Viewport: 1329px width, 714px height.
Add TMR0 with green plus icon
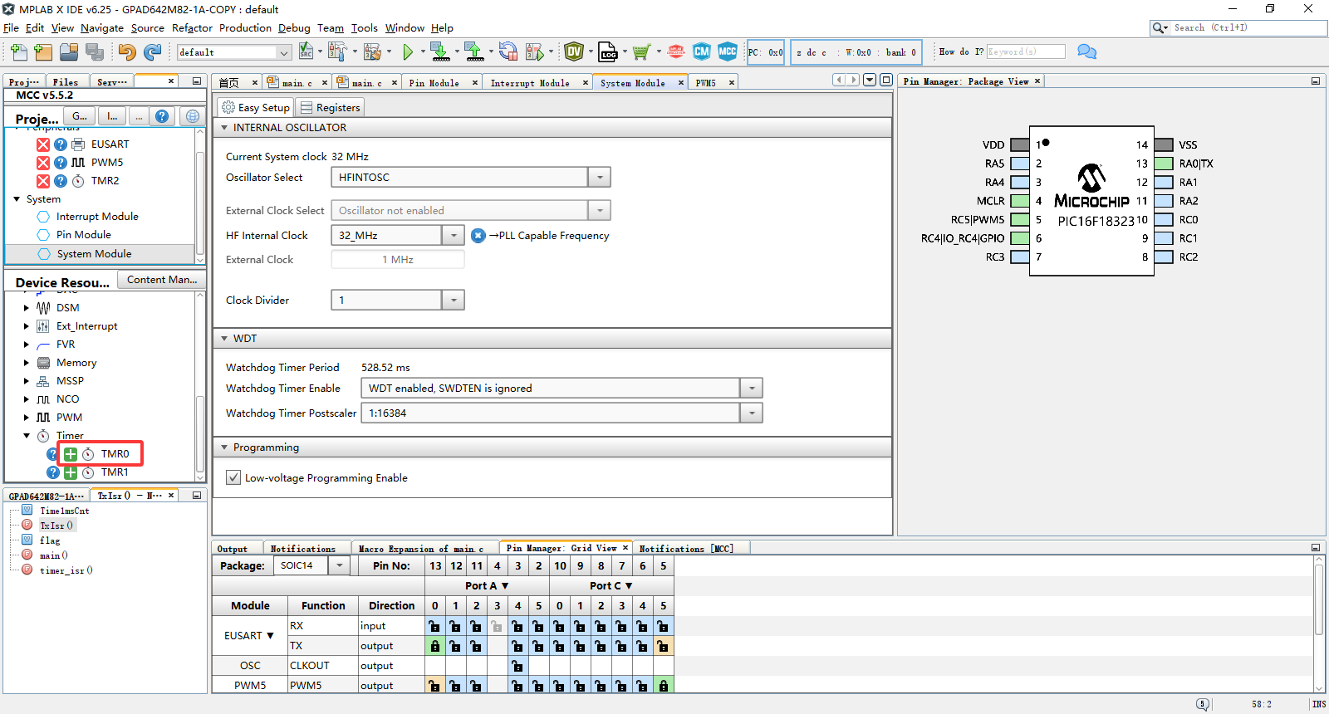(71, 454)
